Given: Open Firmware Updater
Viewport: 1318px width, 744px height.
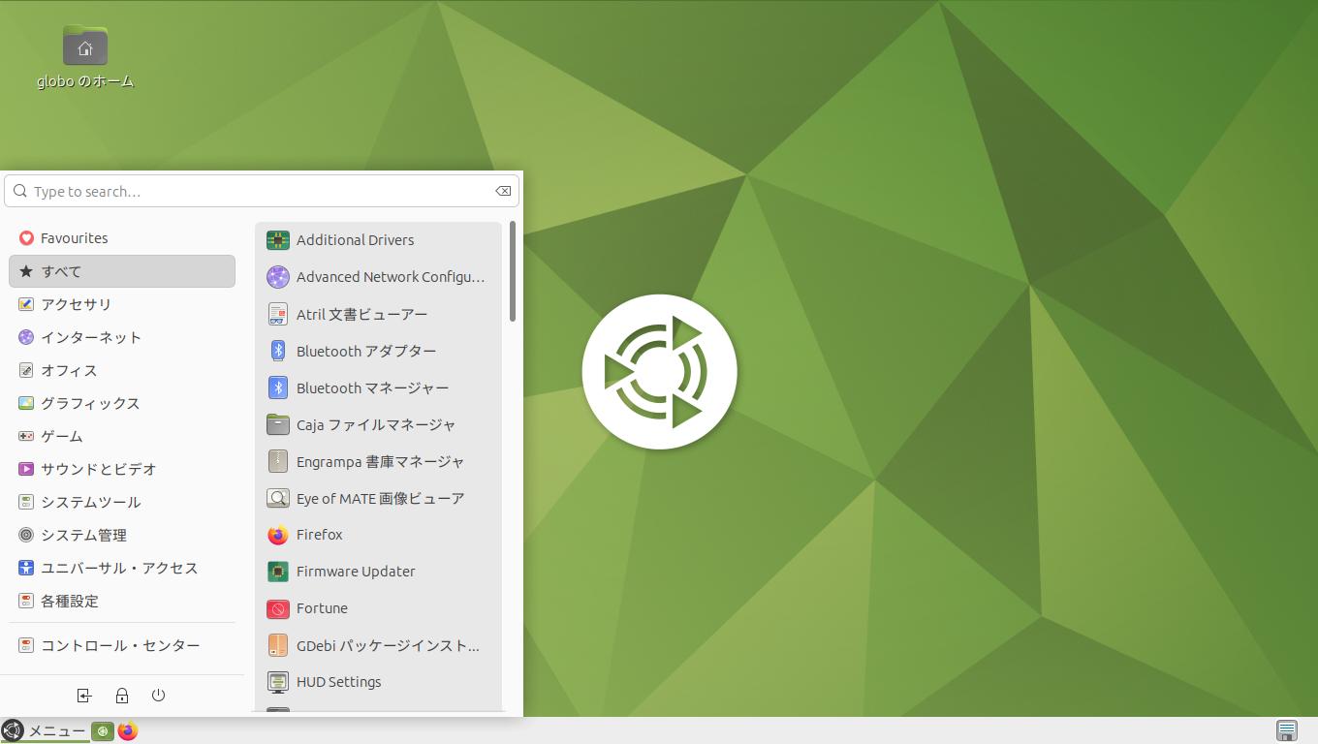Looking at the screenshot, I should coord(355,572).
